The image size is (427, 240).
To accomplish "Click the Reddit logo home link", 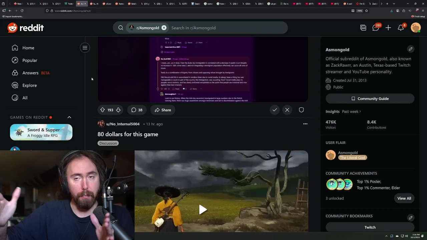I will [x=26, y=28].
